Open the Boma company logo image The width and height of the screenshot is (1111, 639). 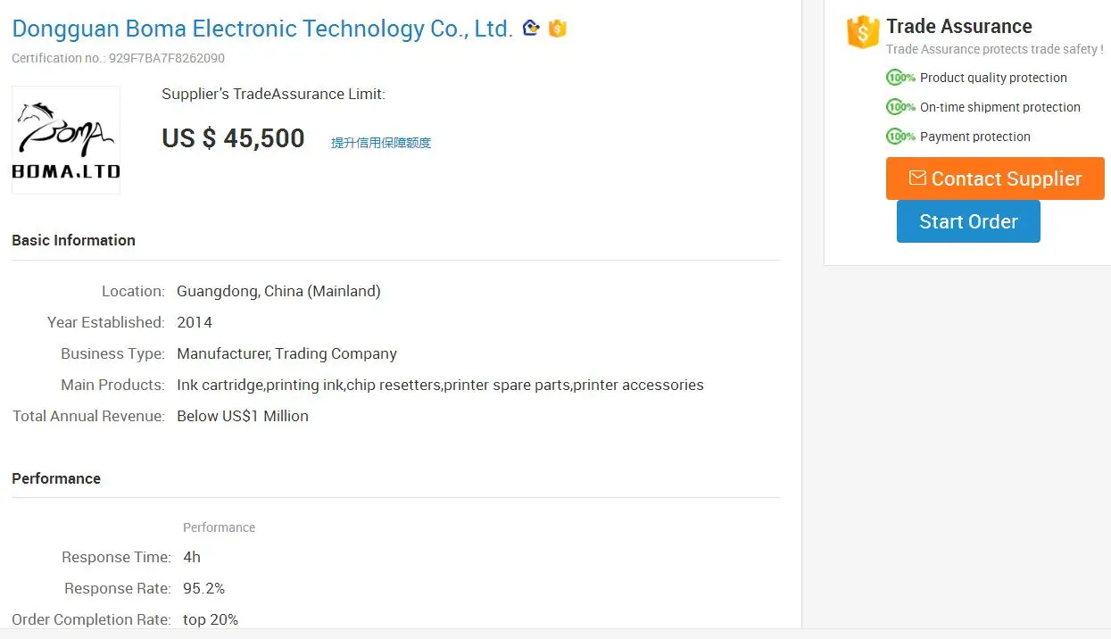(x=66, y=140)
